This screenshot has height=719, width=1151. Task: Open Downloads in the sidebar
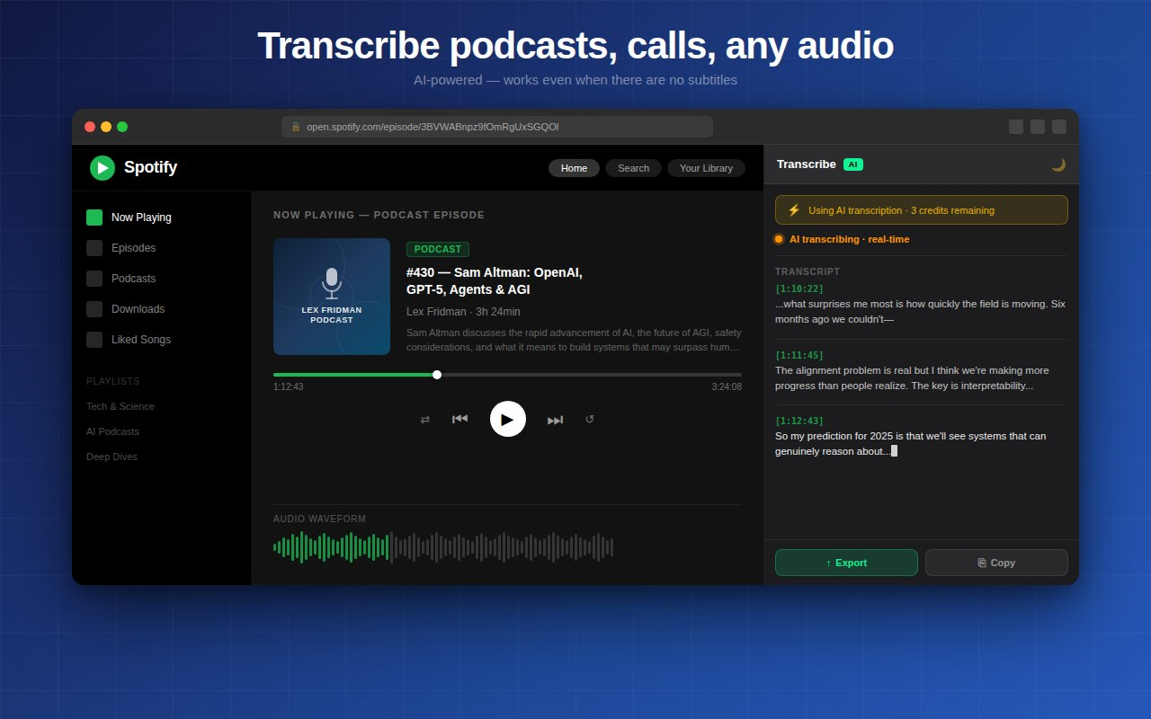[162, 309]
